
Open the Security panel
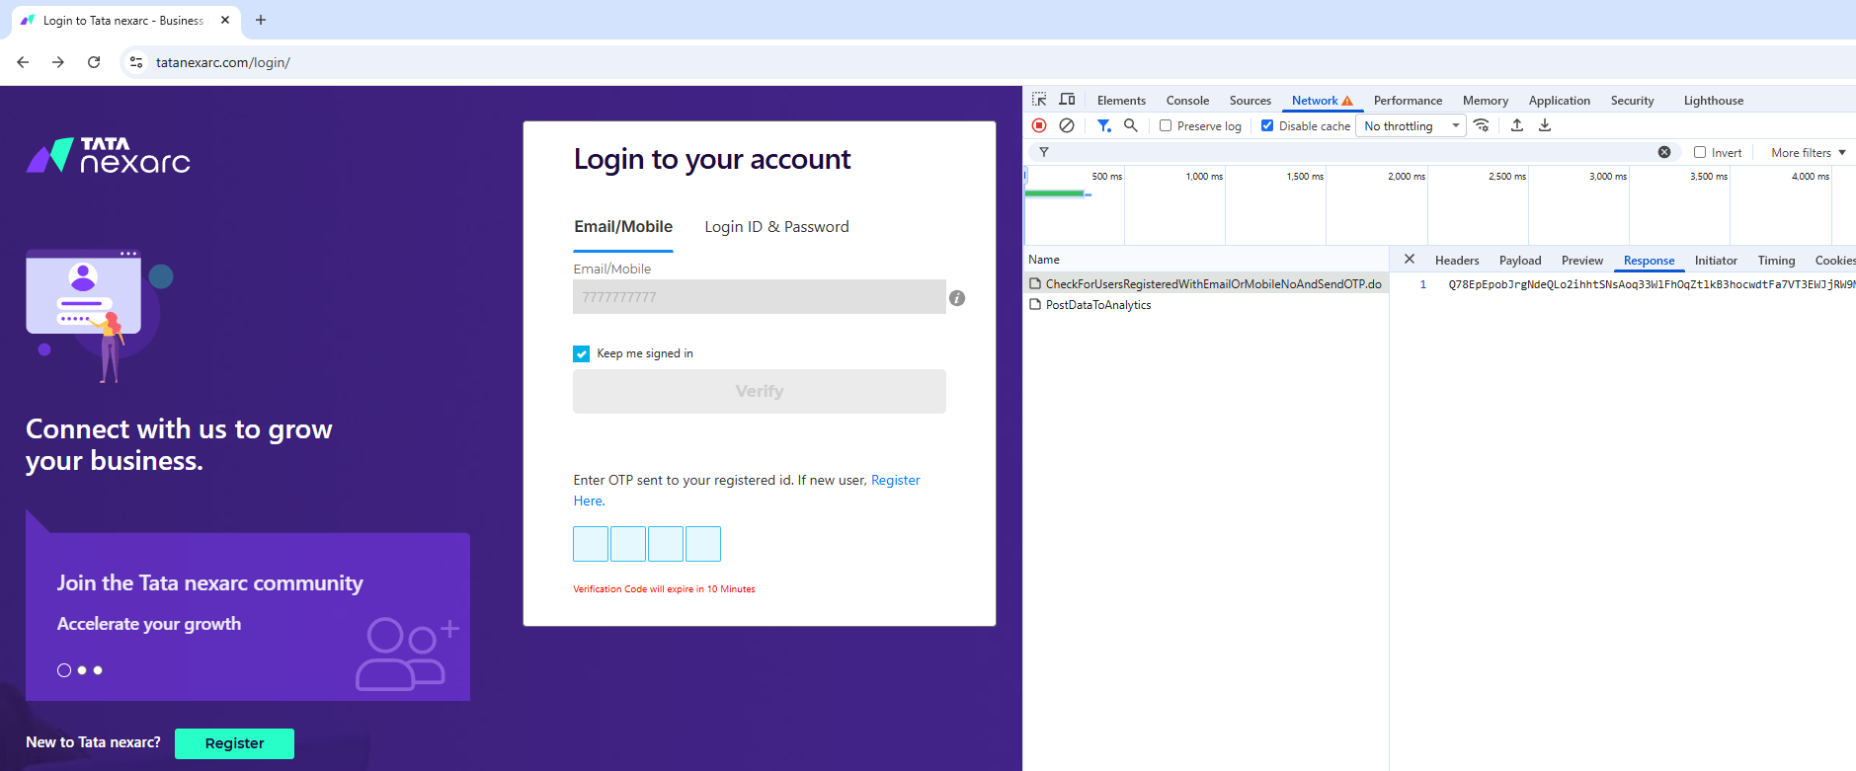(x=1632, y=100)
